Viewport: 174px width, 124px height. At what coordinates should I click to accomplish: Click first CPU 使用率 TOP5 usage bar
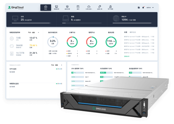[x=77, y=73]
